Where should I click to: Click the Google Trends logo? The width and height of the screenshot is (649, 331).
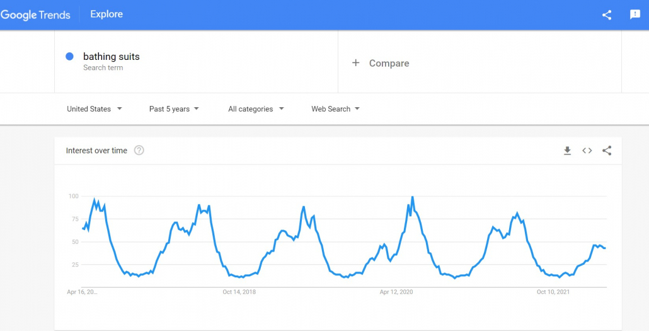pyautogui.click(x=35, y=15)
